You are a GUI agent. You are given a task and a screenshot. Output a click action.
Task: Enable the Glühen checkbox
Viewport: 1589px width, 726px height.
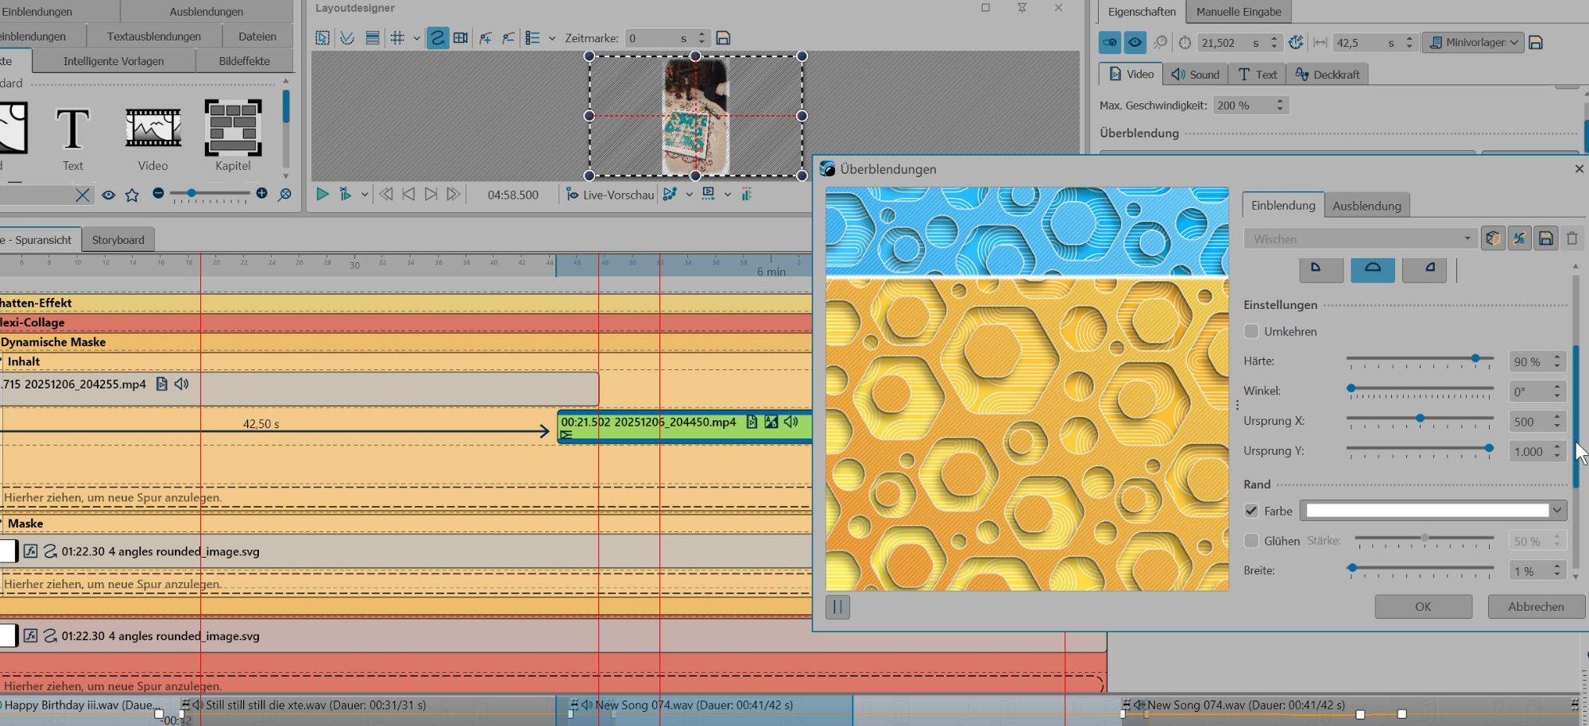[1251, 541]
